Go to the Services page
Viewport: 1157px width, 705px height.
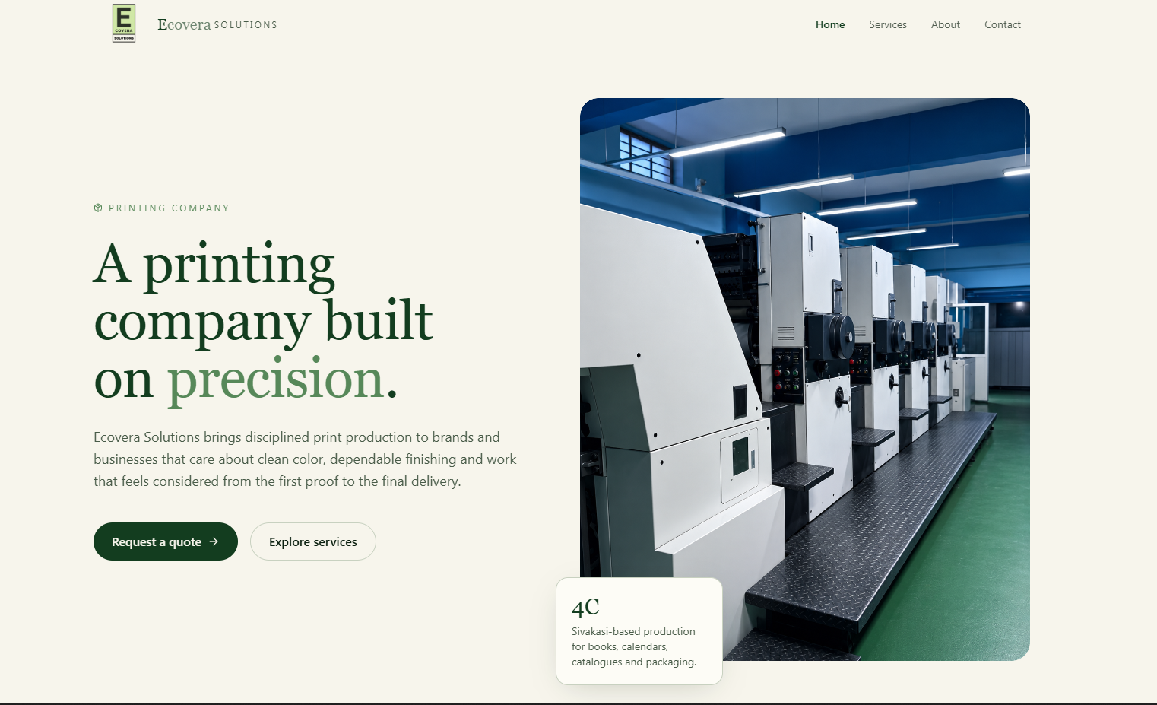(x=888, y=24)
